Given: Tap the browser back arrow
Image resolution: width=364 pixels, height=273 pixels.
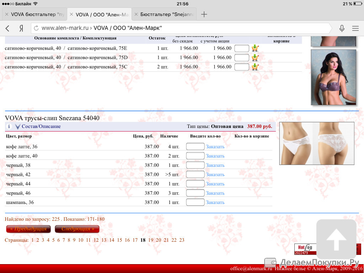Looking at the screenshot, I should [x=7, y=28].
